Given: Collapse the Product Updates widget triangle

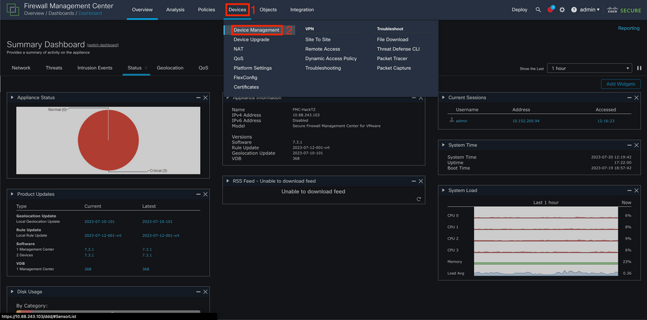Looking at the screenshot, I should [12, 193].
